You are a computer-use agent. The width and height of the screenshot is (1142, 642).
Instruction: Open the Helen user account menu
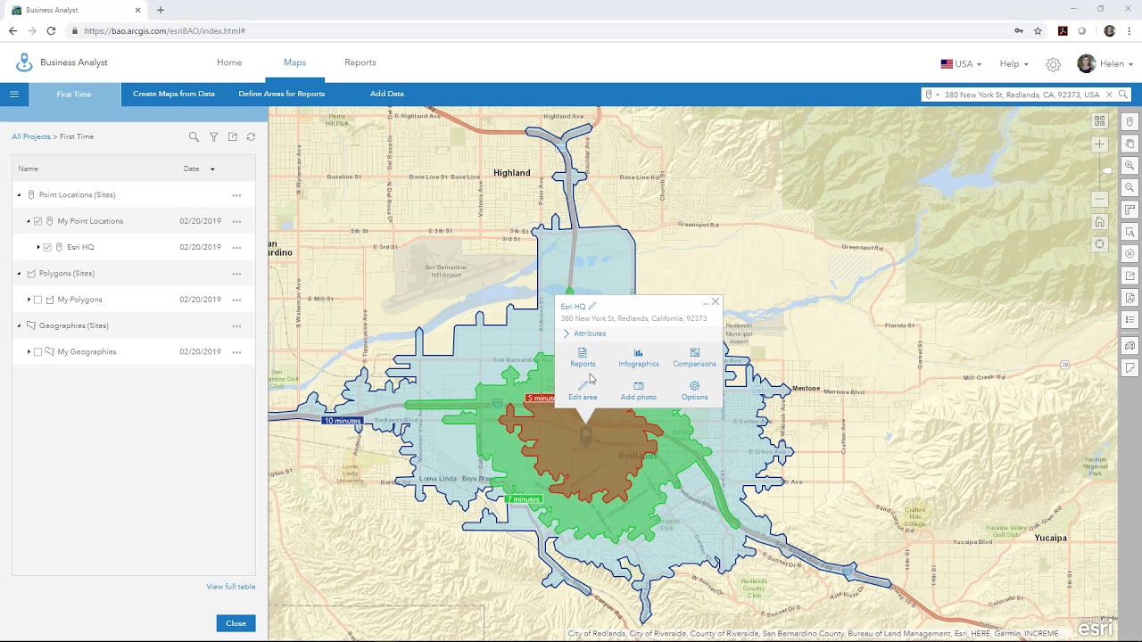tap(1105, 63)
